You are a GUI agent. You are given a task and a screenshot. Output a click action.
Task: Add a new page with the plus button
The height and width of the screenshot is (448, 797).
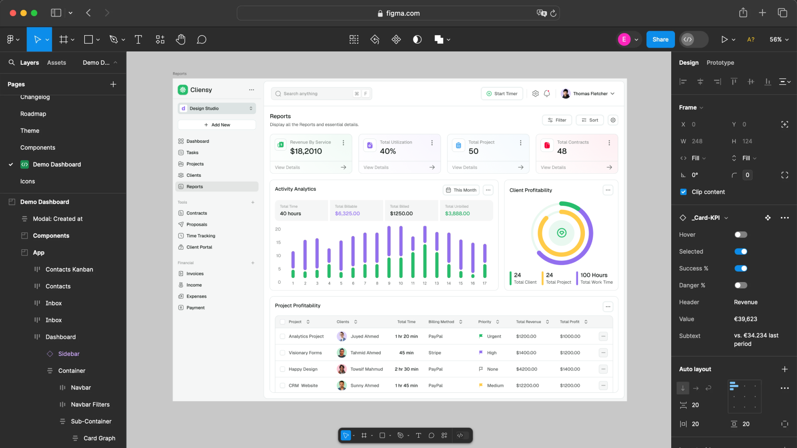(x=113, y=84)
